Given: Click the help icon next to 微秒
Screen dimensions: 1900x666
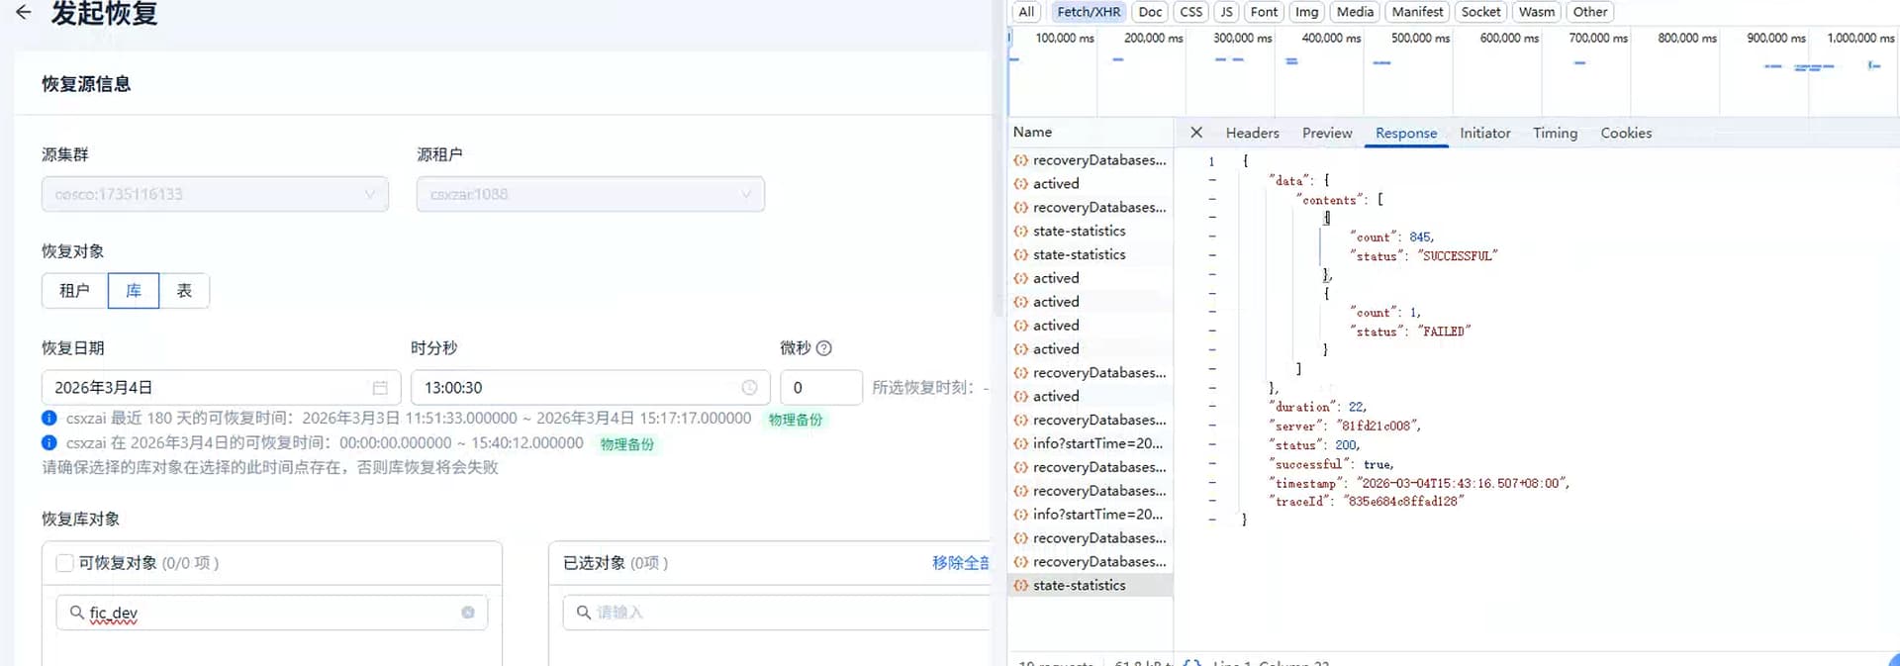Looking at the screenshot, I should click(x=824, y=348).
